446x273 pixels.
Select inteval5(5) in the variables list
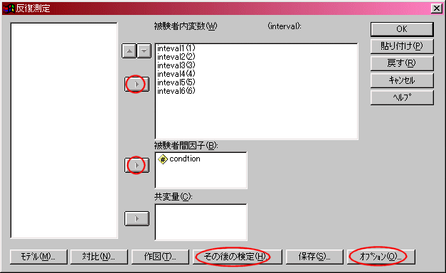click(x=176, y=82)
